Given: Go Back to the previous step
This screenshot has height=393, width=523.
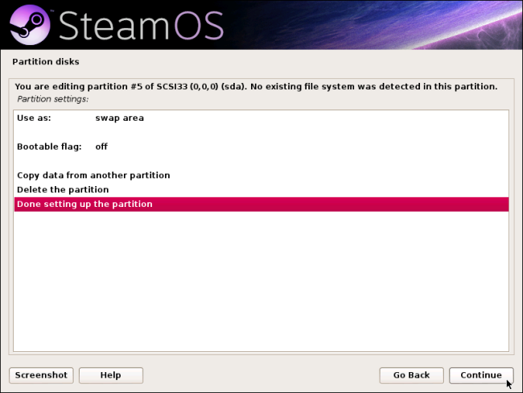Looking at the screenshot, I should 411,375.
